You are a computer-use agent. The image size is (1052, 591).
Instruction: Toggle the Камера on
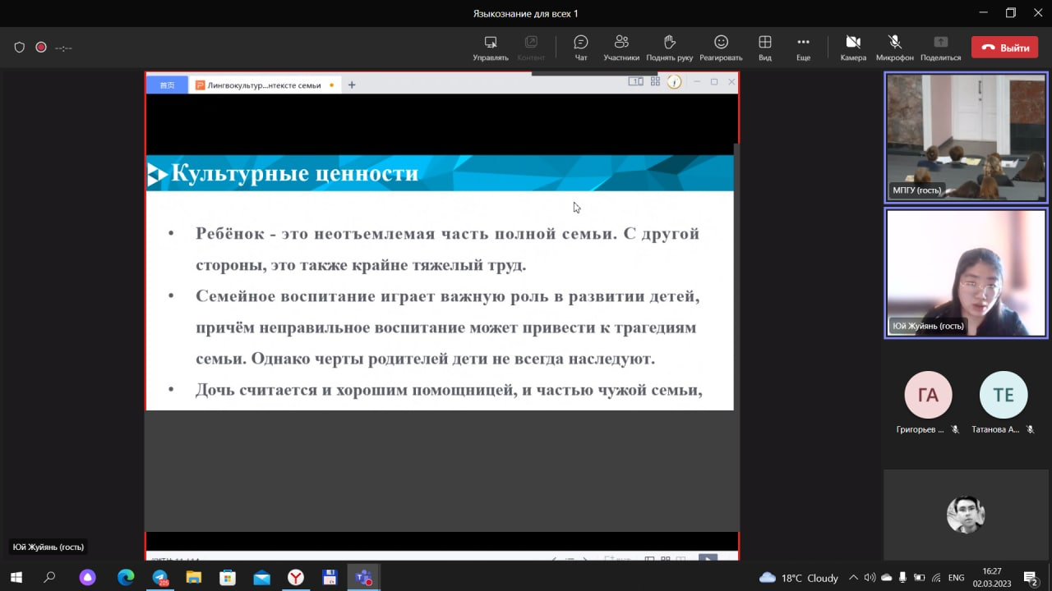[853, 48]
